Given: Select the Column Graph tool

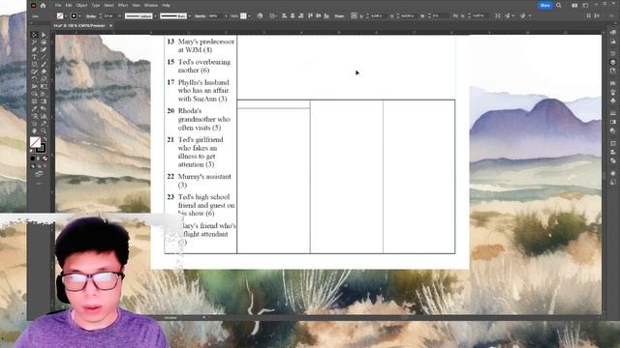Looking at the screenshot, I should [x=44, y=115].
